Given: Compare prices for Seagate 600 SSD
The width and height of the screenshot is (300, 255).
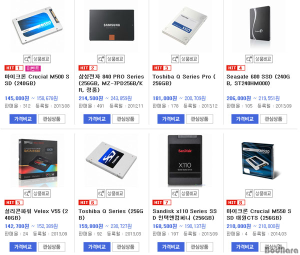Looking at the screenshot, I should 245,119.
